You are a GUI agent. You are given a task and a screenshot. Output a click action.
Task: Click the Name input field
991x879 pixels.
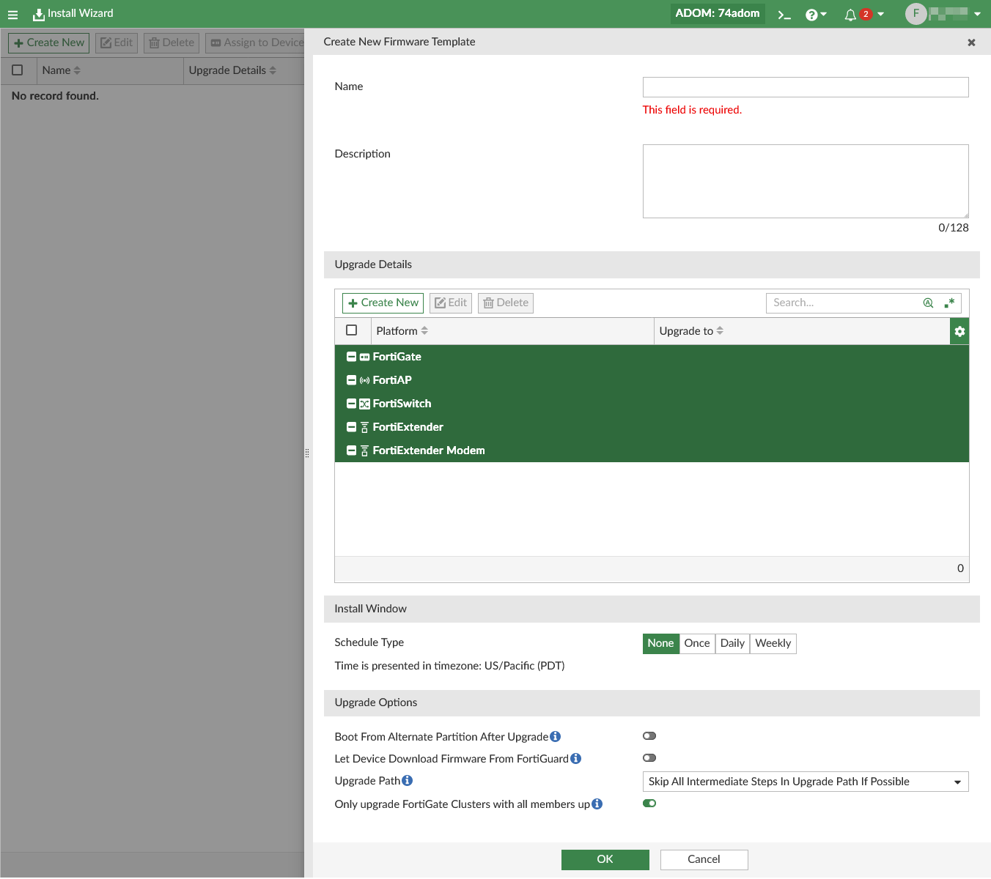[806, 87]
